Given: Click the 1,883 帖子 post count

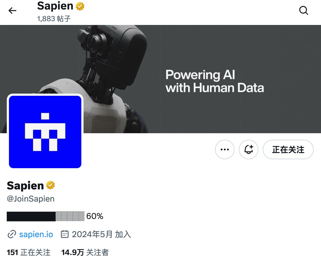Looking at the screenshot, I should pyautogui.click(x=54, y=19).
